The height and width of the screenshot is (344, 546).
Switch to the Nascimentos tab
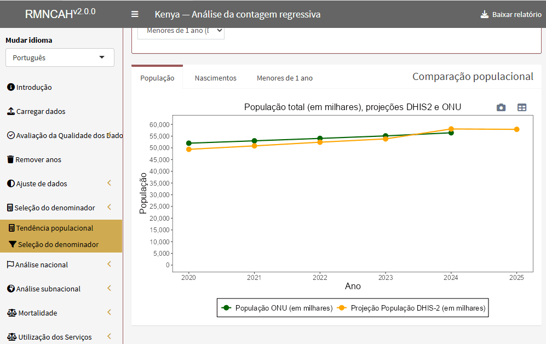coord(216,78)
